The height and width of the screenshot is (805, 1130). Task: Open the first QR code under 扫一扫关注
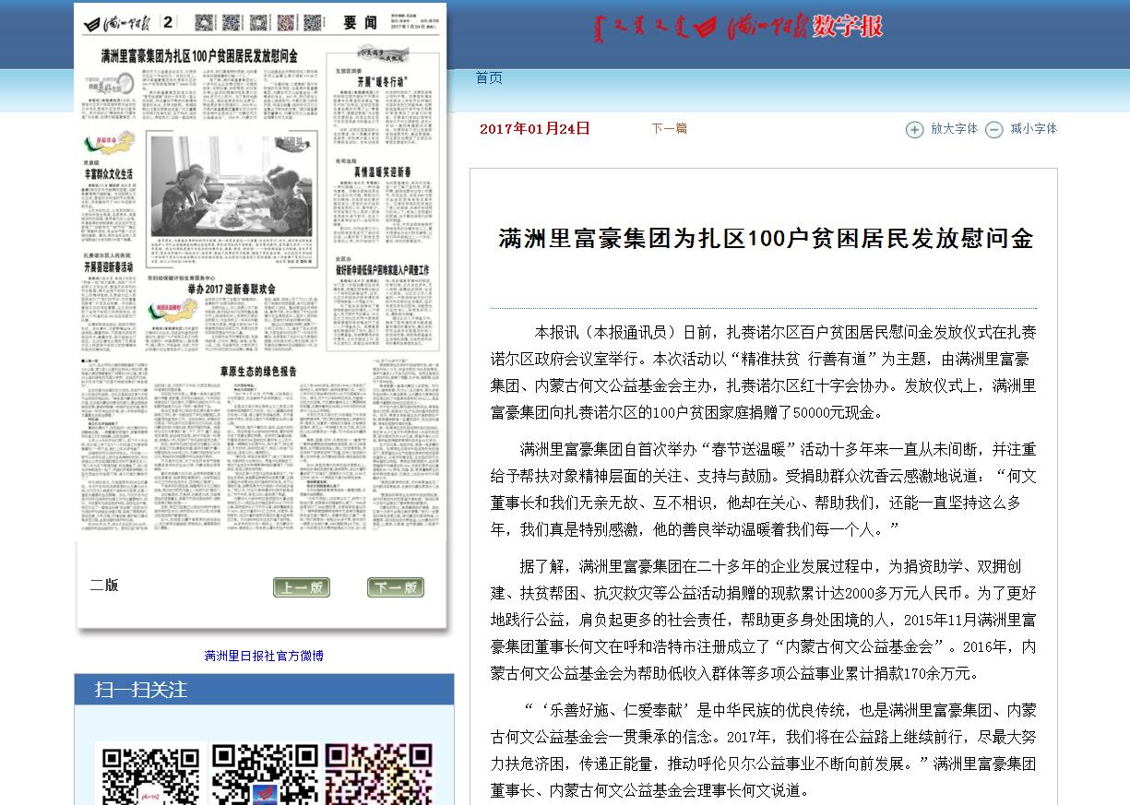coord(149,775)
